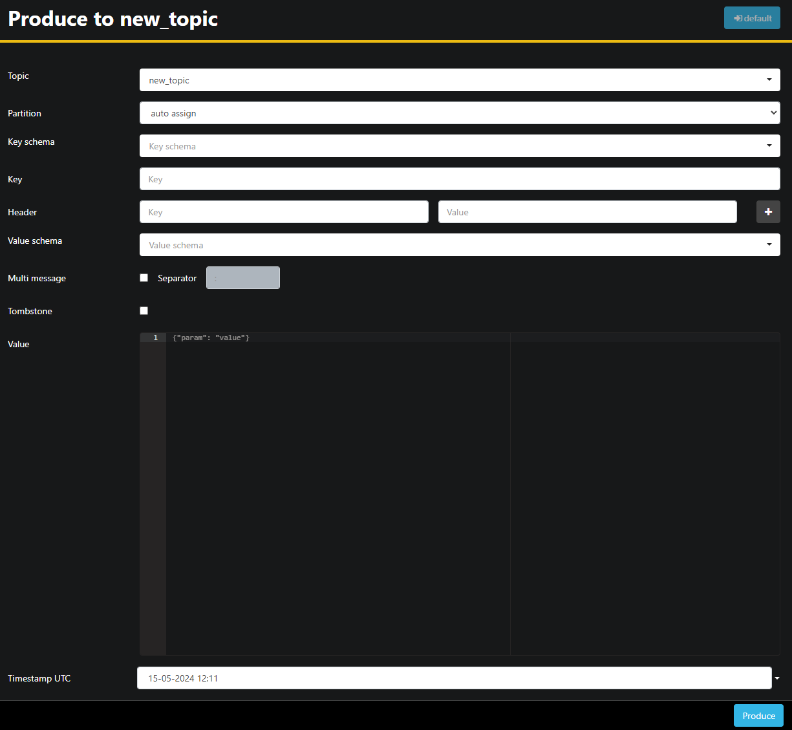Click the Separator label text
The image size is (792, 730).
point(177,278)
